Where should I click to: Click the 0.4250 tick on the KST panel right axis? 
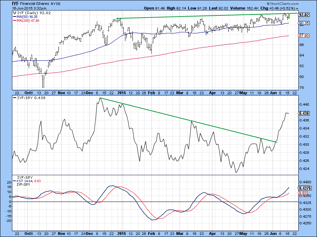[x=305, y=223]
